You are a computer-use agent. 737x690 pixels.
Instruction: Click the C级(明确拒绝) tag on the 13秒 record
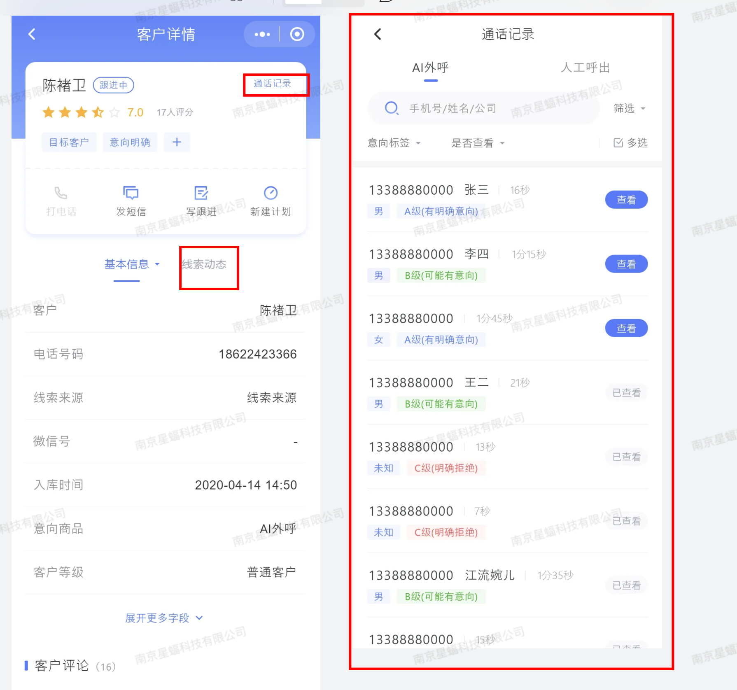click(x=446, y=468)
